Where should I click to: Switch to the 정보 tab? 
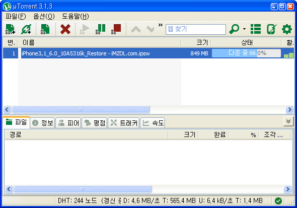(42, 123)
